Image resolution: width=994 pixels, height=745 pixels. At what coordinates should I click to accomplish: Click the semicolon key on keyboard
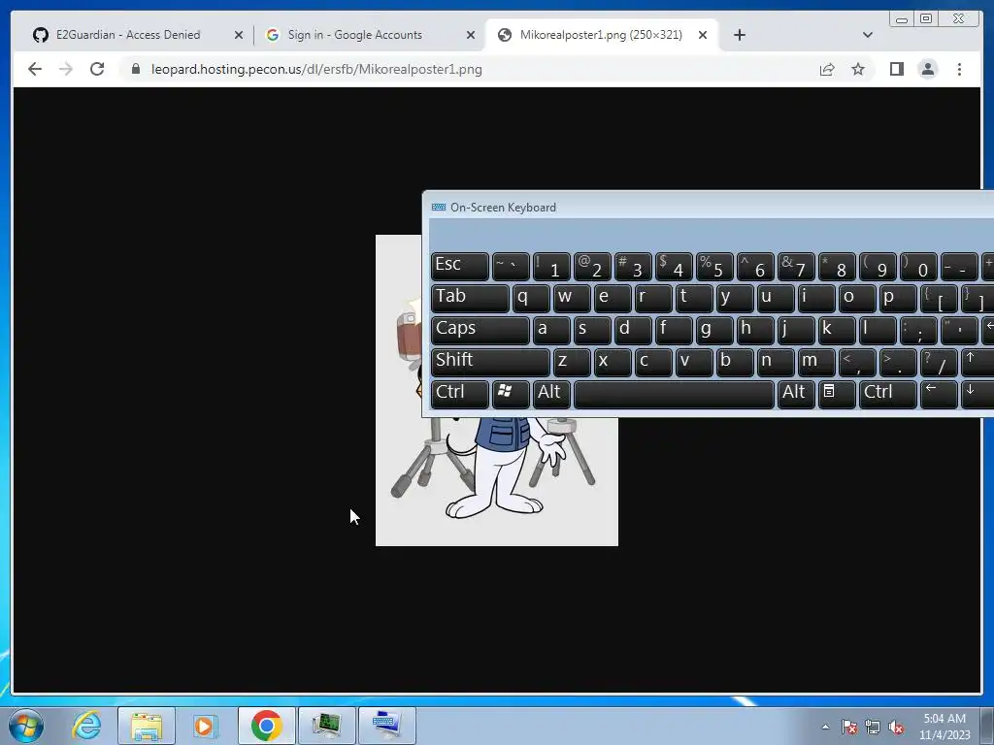(918, 330)
